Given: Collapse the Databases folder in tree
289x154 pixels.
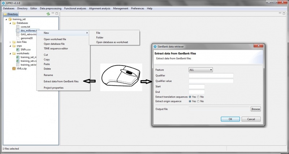Looking at the screenshot, I should (10, 23).
